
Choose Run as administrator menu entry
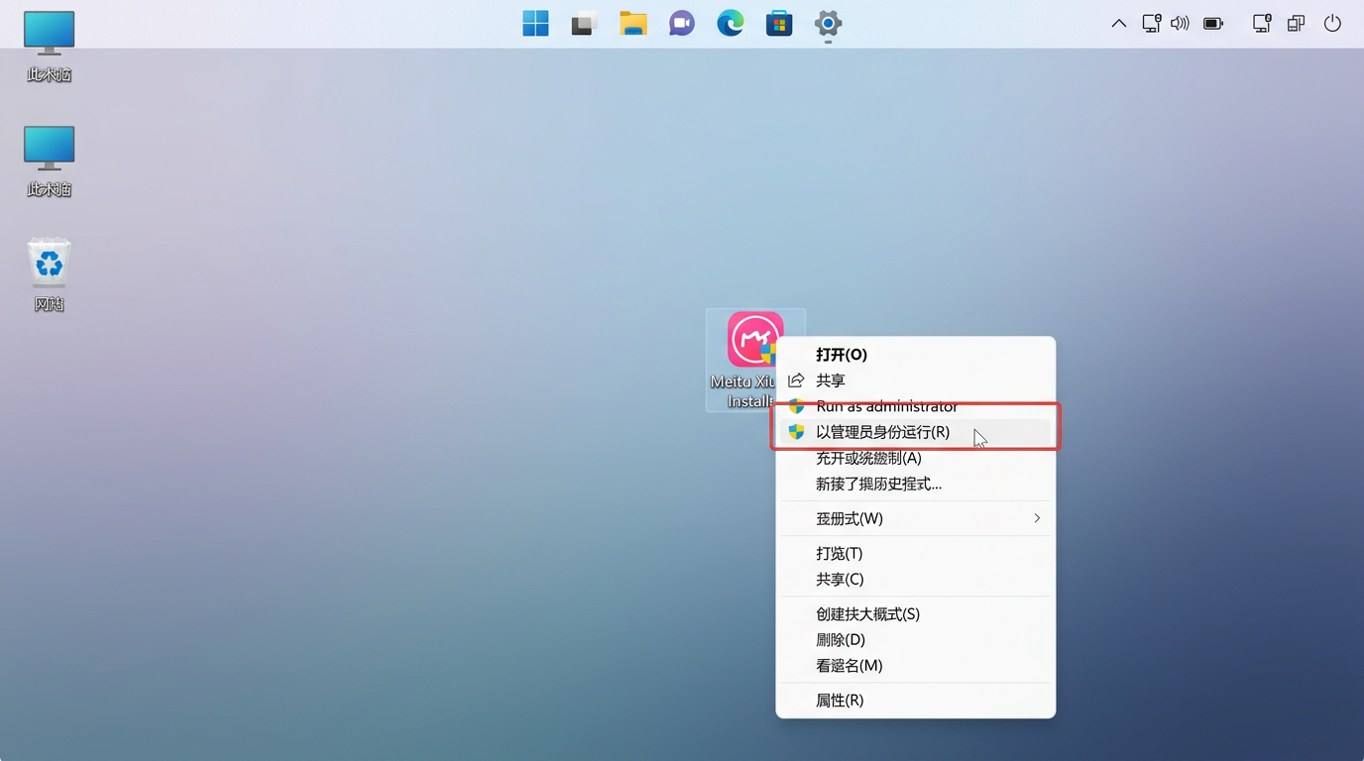pyautogui.click(x=915, y=406)
